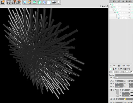Open the 표시 dropdown set to 없음
Screen dimensions: 133x103
[124, 77]
